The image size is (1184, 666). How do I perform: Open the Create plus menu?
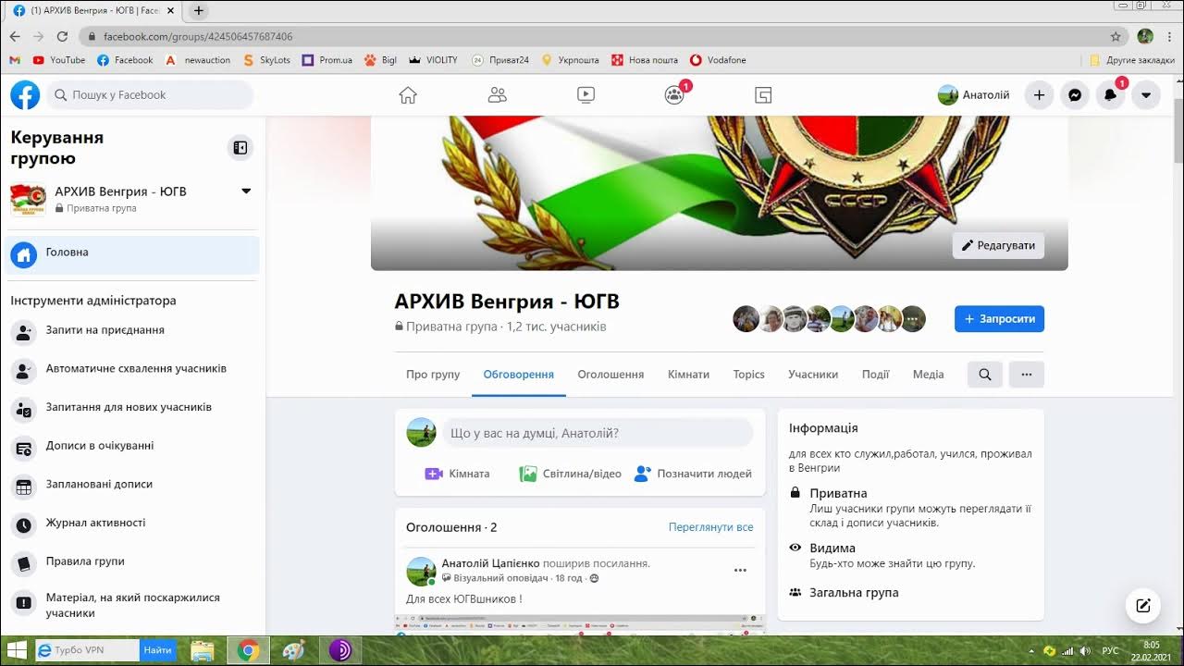(x=1039, y=94)
